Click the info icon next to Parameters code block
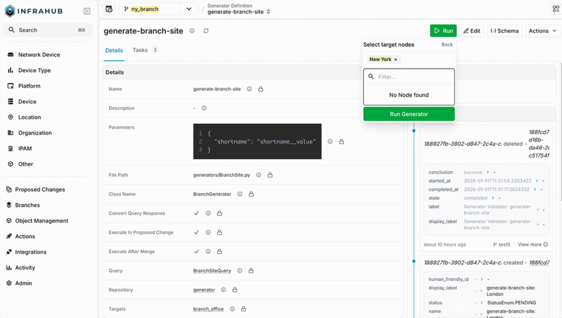562x318 pixels. (x=330, y=141)
